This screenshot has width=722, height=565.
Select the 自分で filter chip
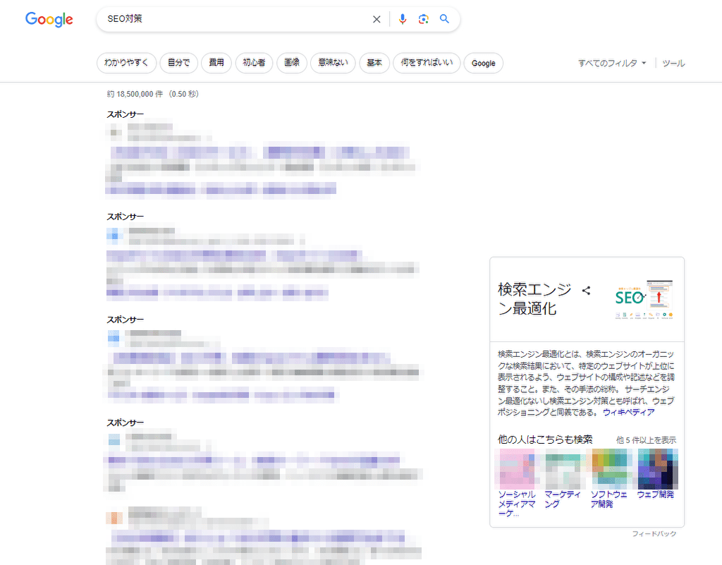click(178, 63)
